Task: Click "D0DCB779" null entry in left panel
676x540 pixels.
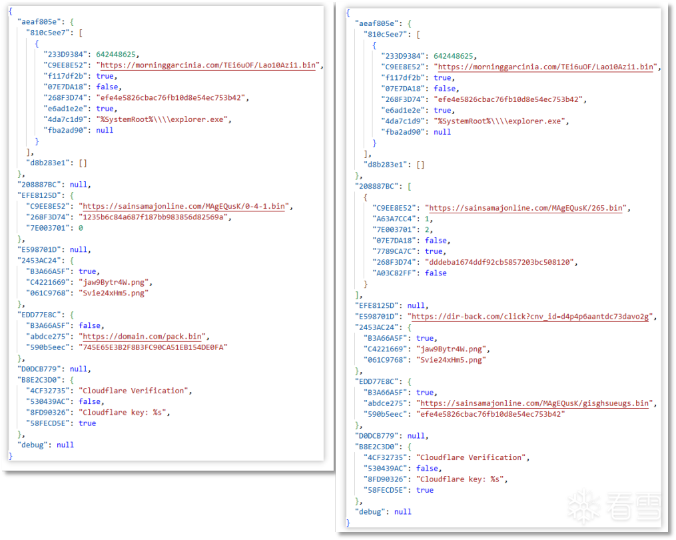Action: point(54,369)
